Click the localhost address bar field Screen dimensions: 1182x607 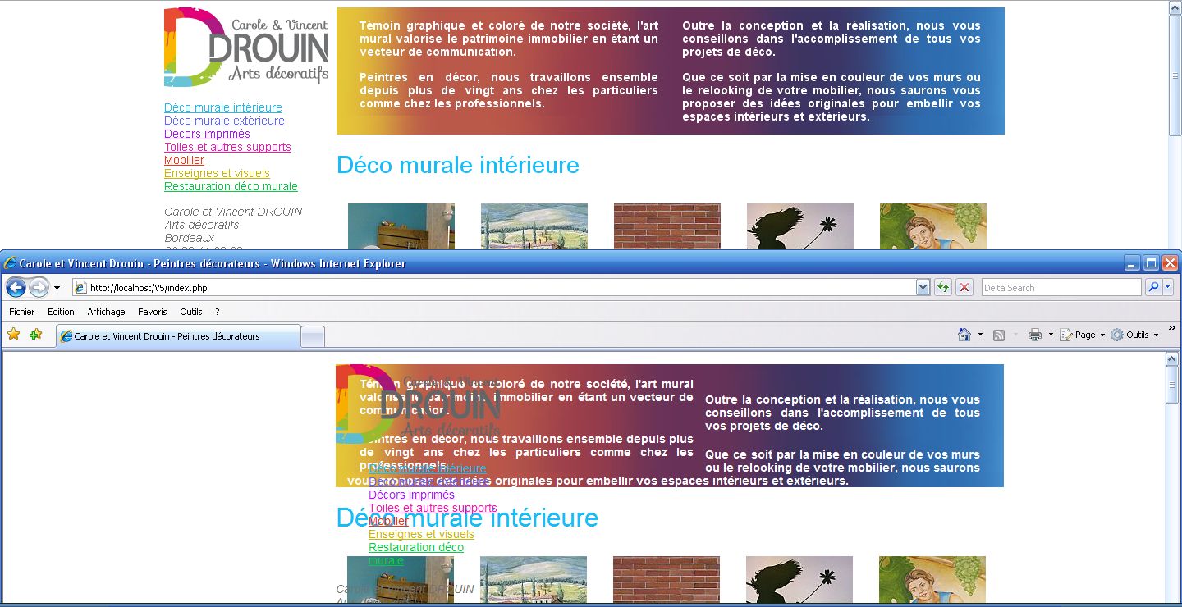493,288
